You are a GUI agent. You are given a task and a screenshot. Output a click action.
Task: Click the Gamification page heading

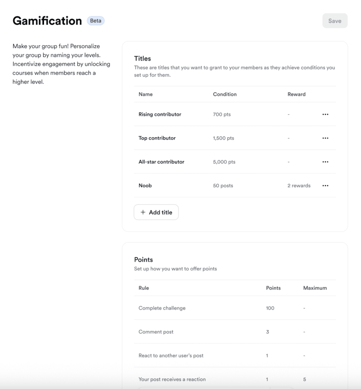pos(47,21)
